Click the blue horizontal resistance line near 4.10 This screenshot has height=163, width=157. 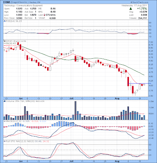(x=140, y=83)
